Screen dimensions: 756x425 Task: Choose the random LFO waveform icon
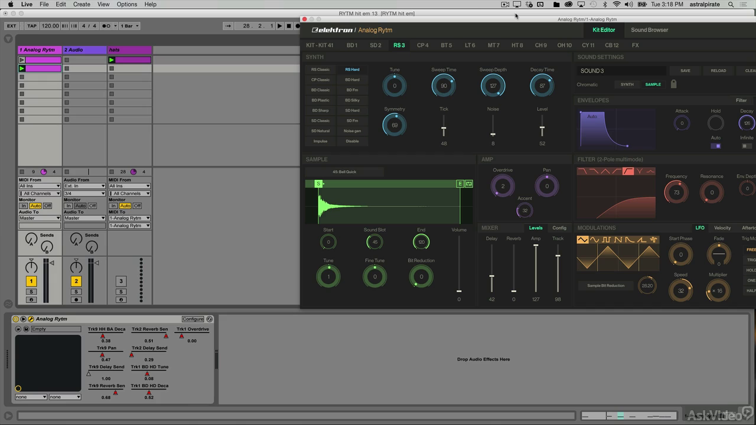tap(653, 240)
